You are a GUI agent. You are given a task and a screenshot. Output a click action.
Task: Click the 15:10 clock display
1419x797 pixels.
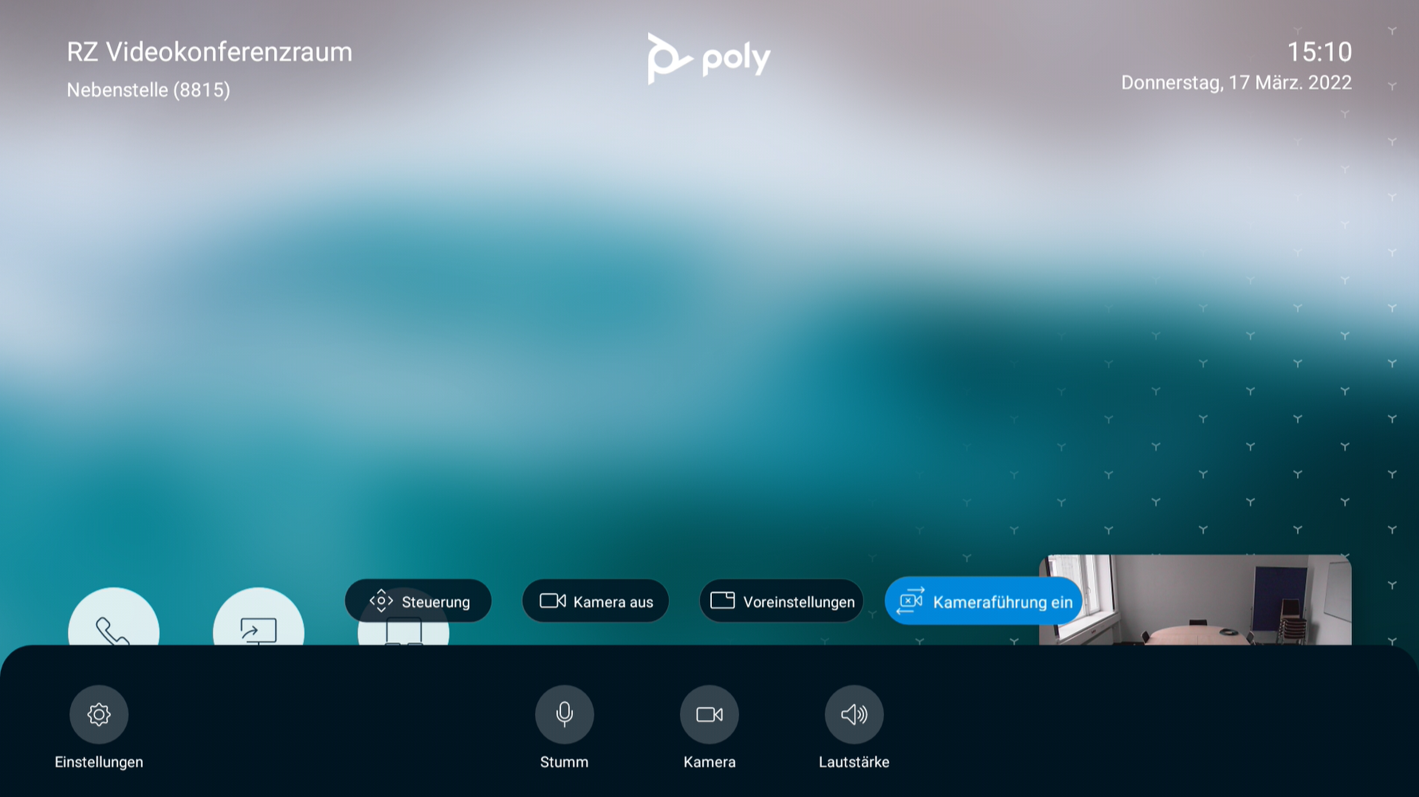pyautogui.click(x=1319, y=52)
